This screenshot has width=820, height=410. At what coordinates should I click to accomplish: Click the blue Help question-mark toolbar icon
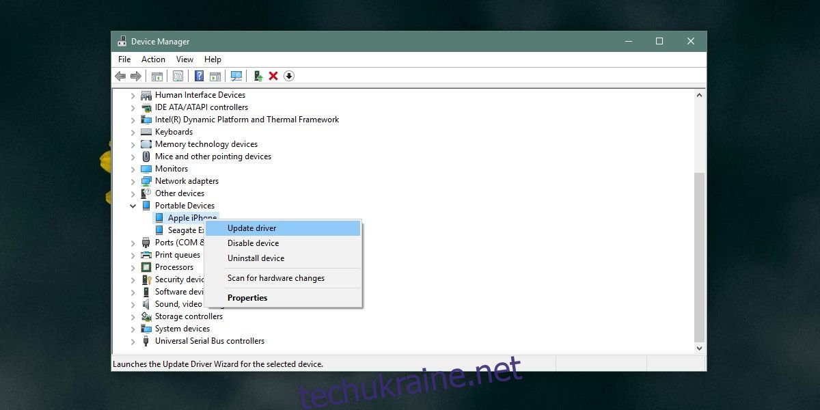(x=200, y=76)
